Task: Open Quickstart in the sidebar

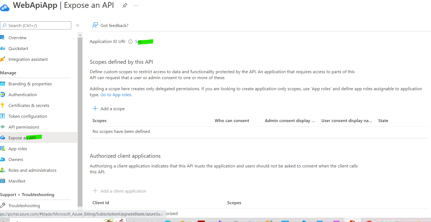Action: coord(18,49)
